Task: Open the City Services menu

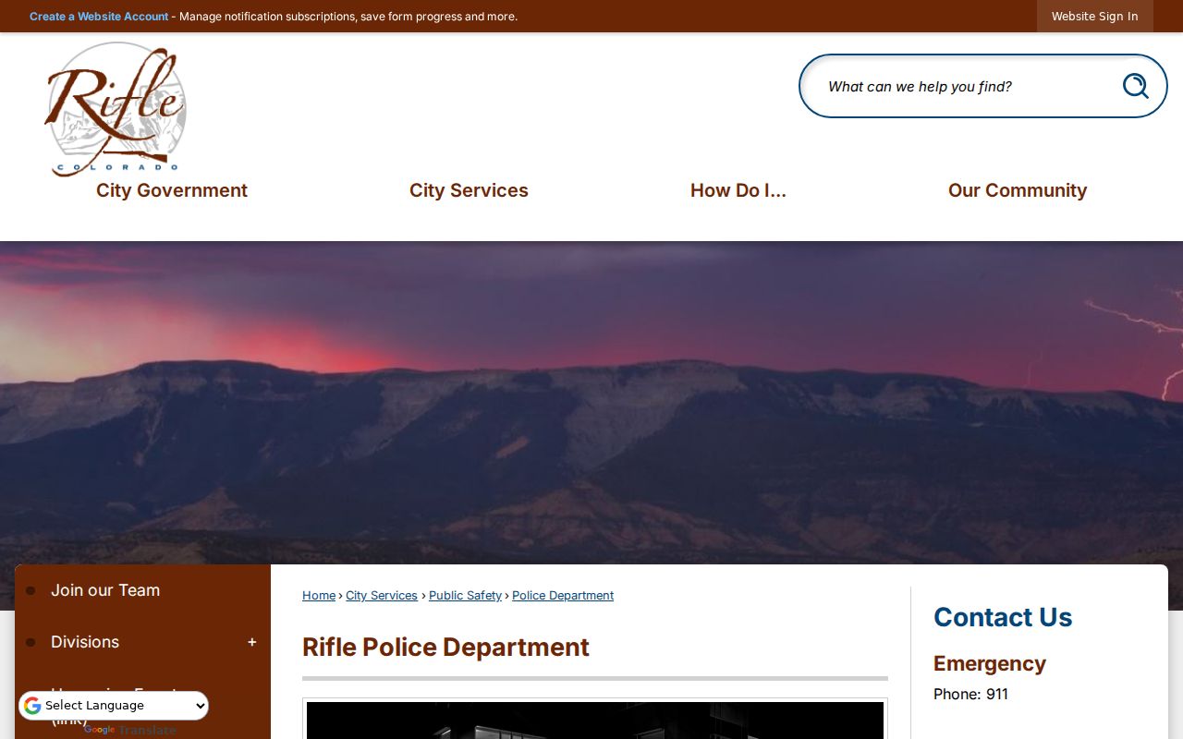Action: (x=469, y=190)
